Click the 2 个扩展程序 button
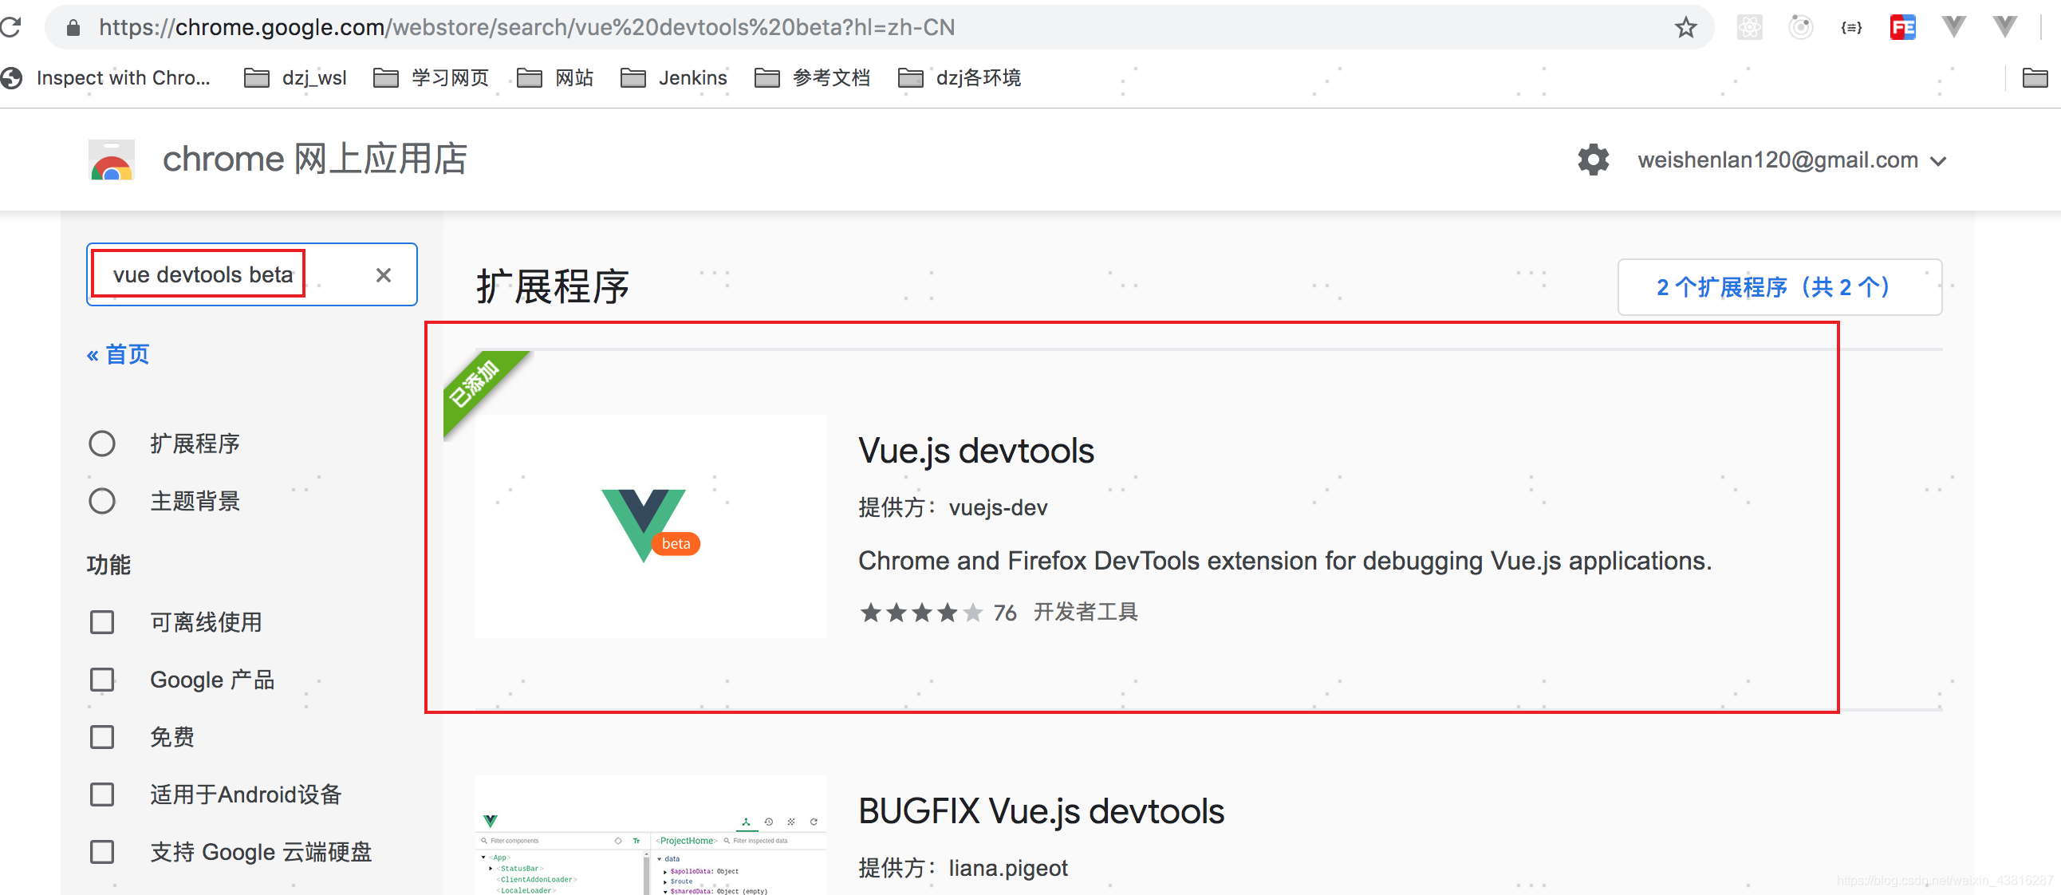The width and height of the screenshot is (2061, 895). (x=1779, y=287)
